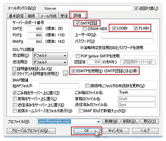Image resolution: width=166 pixels, height=141 pixels.
Task: Enable 証明書を検証しない checkbox
Action: pos(14,69)
